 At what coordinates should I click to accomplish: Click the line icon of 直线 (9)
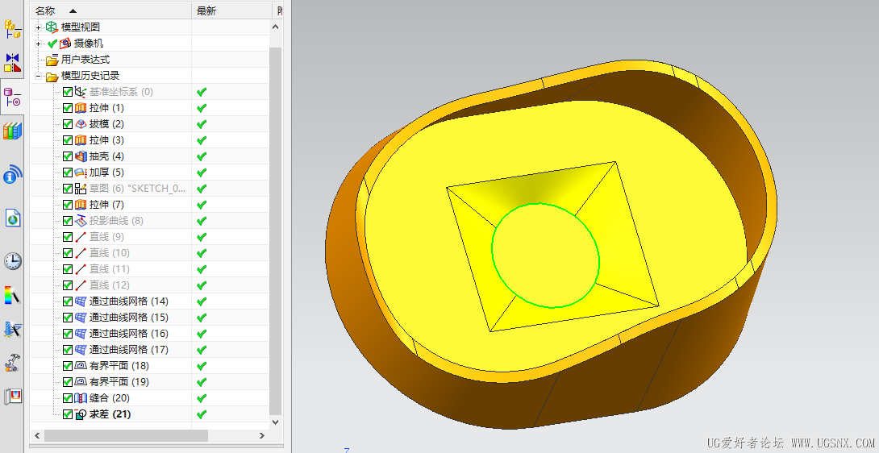[81, 237]
